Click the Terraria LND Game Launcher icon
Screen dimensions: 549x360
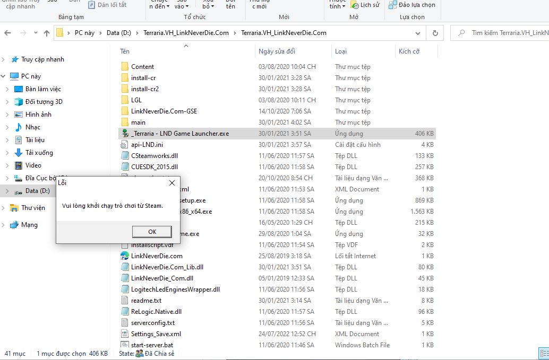125,134
